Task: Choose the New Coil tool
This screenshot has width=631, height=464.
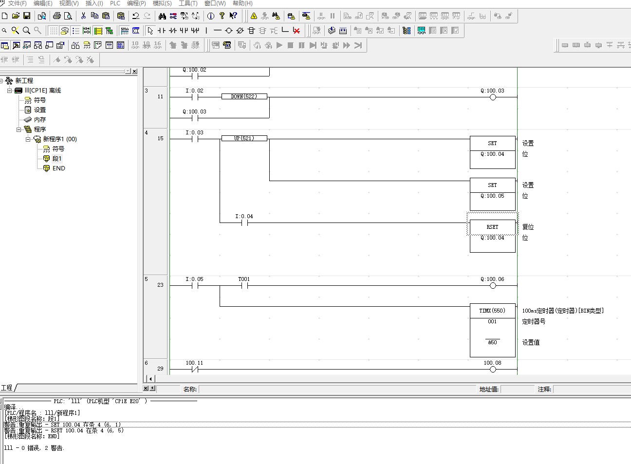Action: 229,31
